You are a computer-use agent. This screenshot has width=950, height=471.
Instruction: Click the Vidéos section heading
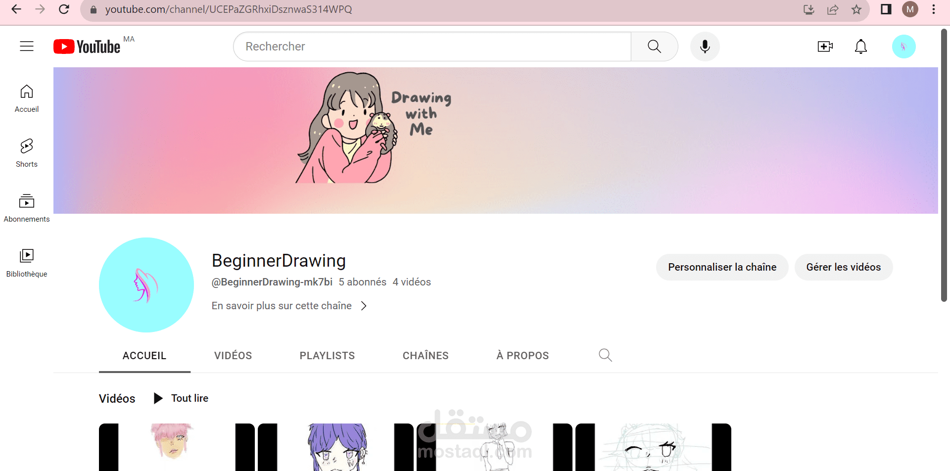pos(117,398)
